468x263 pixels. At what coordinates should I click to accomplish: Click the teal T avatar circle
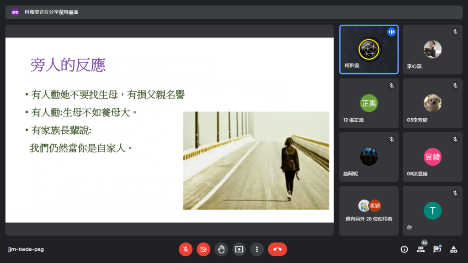[432, 210]
